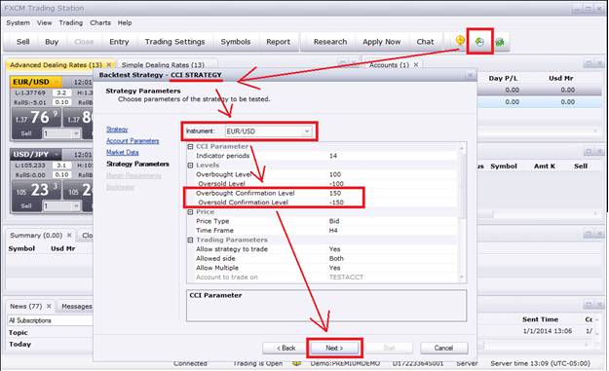The width and height of the screenshot is (609, 371).
Task: Edit Overbought Confirmation Level value 150
Action: click(x=335, y=193)
